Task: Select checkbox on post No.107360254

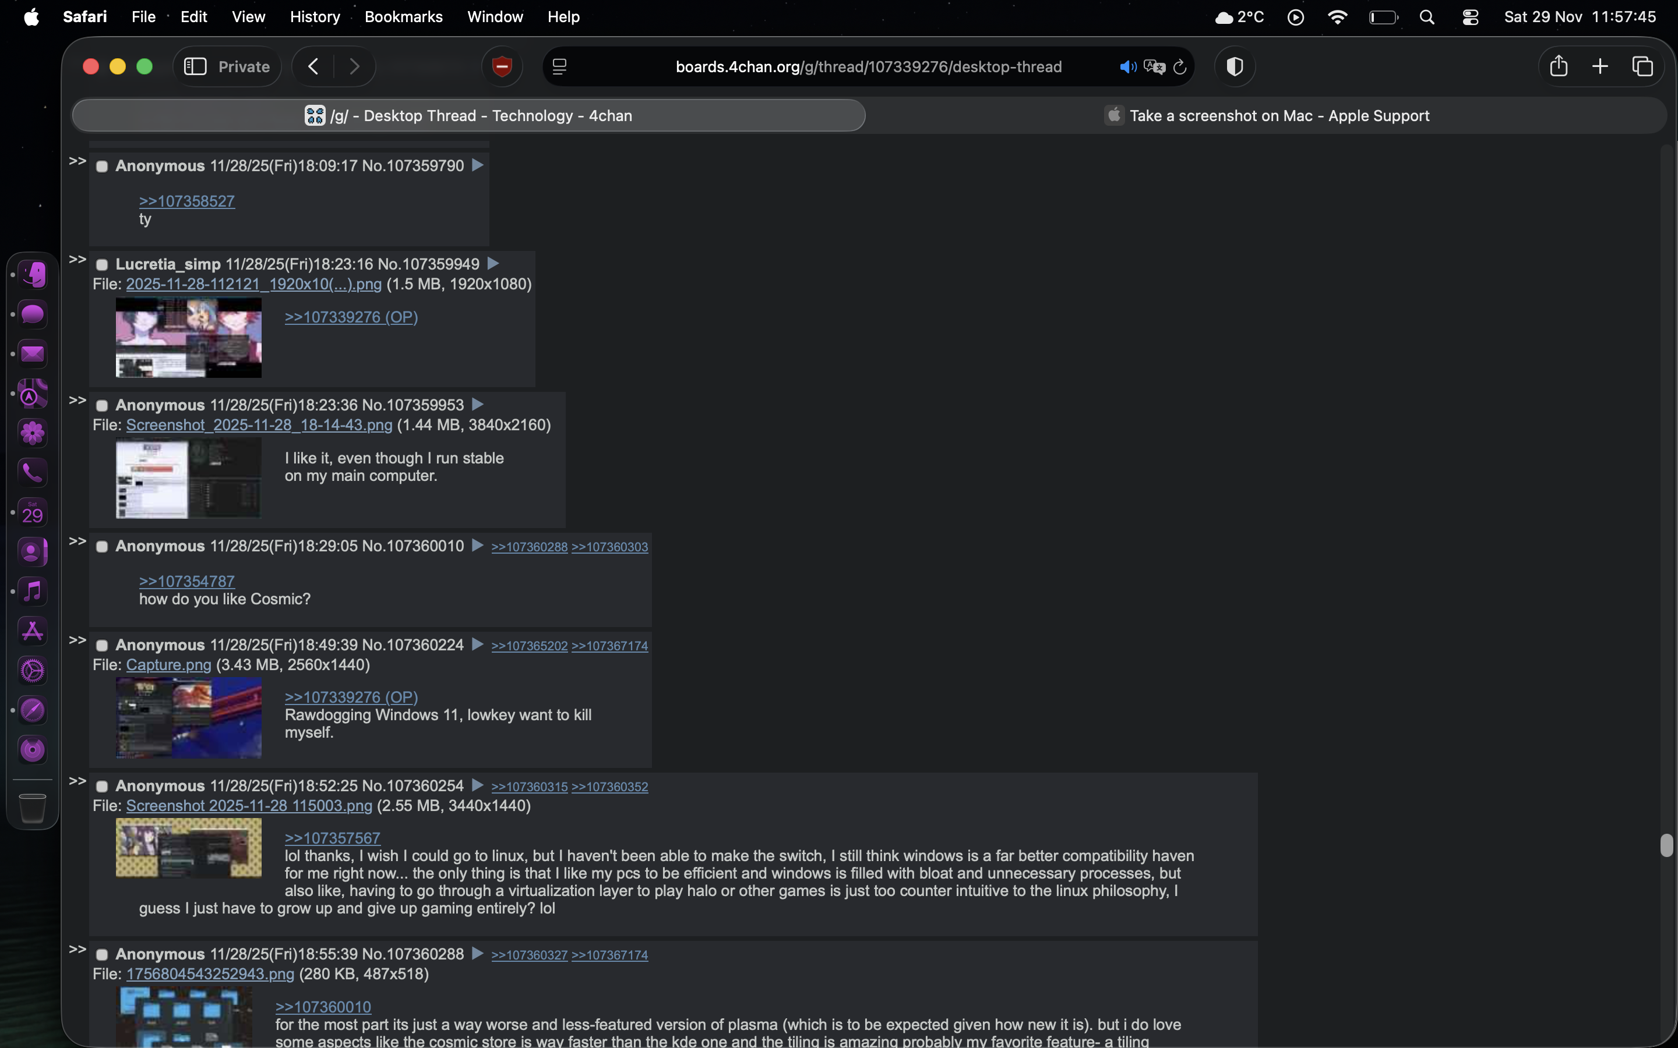Action: [102, 787]
